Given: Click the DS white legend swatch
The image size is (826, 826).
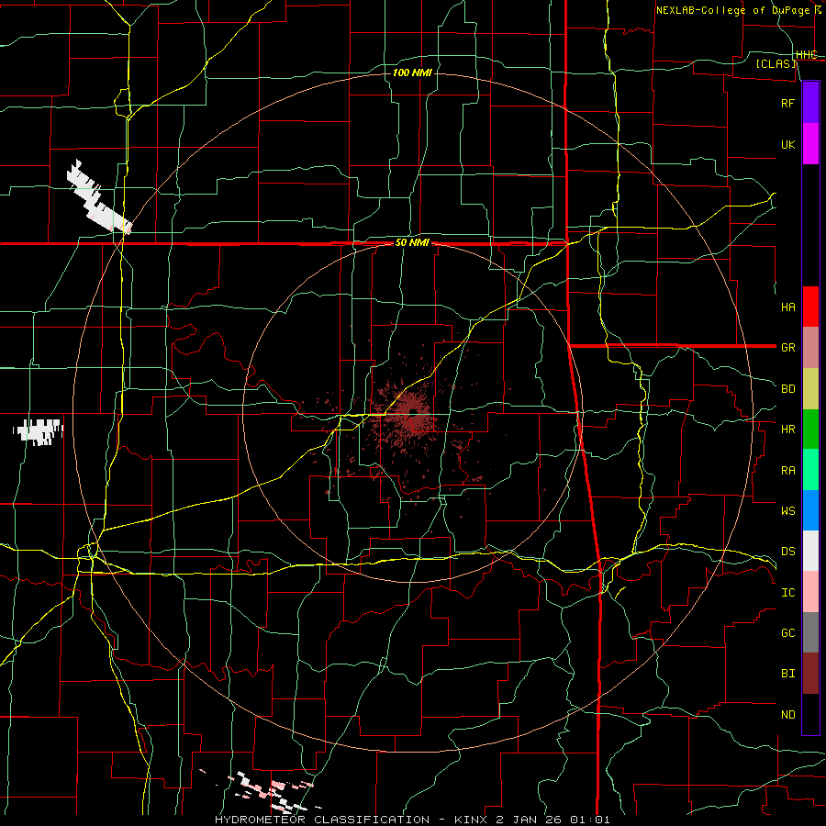Looking at the screenshot, I should pos(810,551).
